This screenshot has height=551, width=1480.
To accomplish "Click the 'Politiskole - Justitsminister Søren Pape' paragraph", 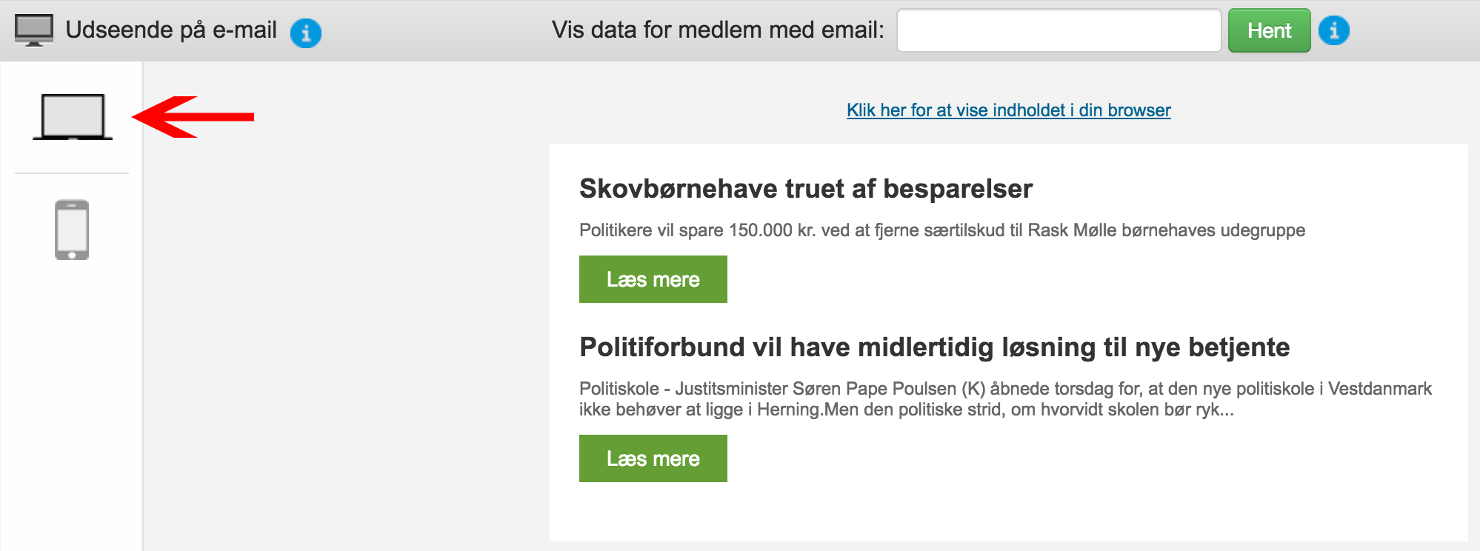I will [1005, 399].
